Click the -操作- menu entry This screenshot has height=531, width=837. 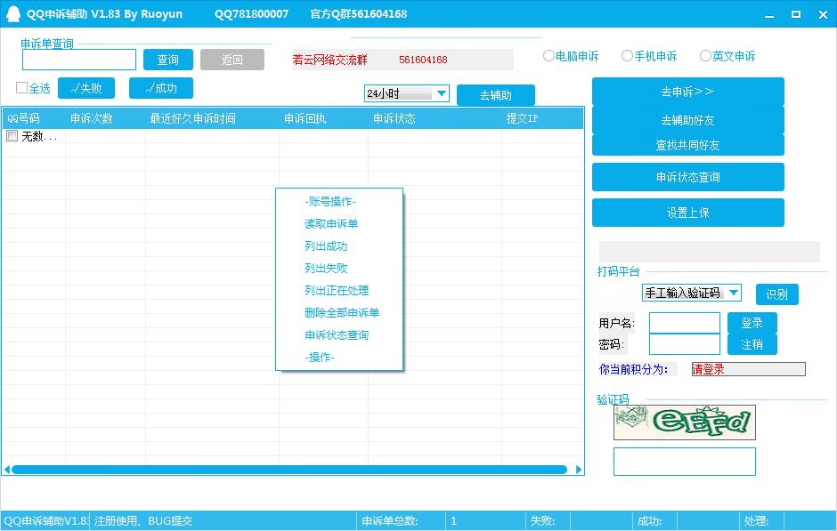[x=319, y=358]
